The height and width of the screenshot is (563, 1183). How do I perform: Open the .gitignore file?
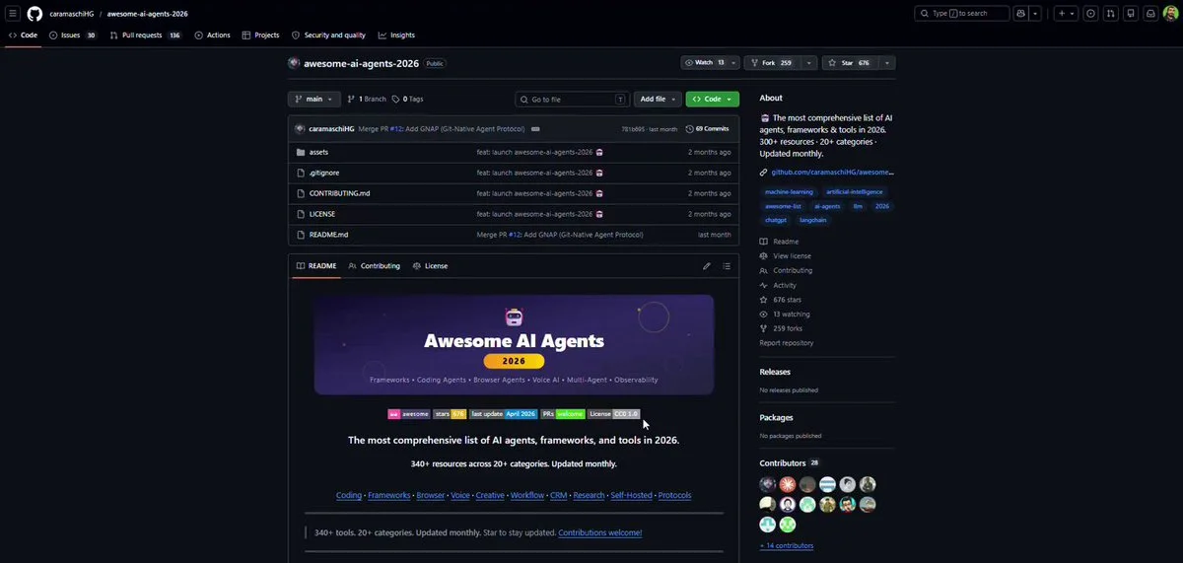[x=322, y=173]
